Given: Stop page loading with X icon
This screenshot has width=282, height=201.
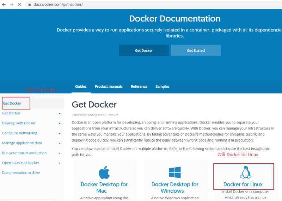Looking at the screenshot, I should (20, 5).
